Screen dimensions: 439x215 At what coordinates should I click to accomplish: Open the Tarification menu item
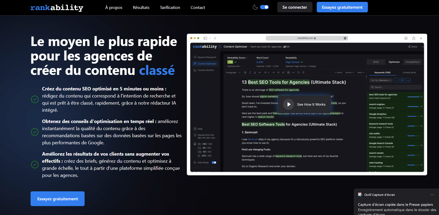170,7
